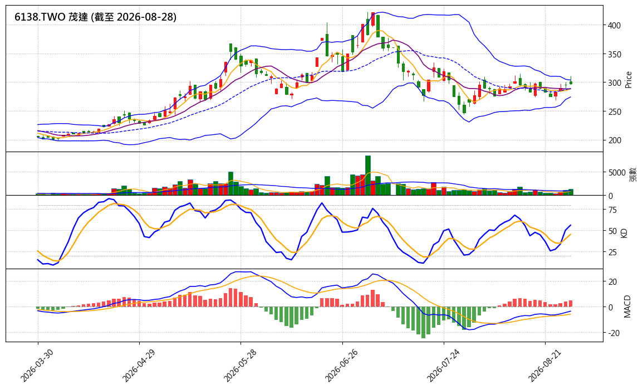Click the '張數' volume axis label
The image size is (643, 389).
click(633, 174)
